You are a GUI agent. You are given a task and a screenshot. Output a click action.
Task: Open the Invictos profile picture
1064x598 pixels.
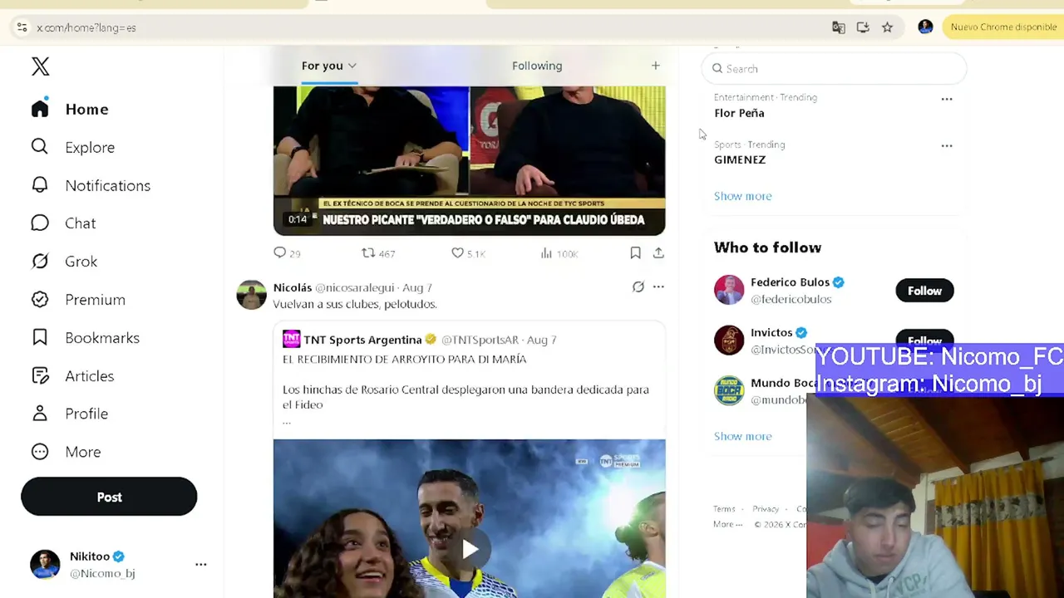tap(729, 340)
